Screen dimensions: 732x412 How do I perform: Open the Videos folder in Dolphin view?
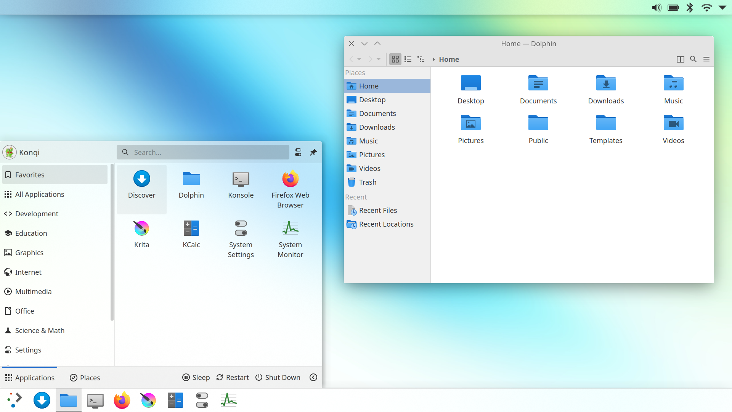point(674,129)
